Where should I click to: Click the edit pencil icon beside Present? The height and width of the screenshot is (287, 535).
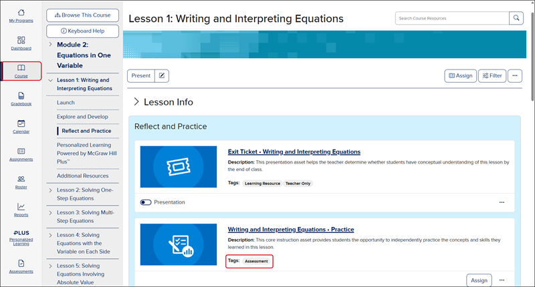[162, 76]
